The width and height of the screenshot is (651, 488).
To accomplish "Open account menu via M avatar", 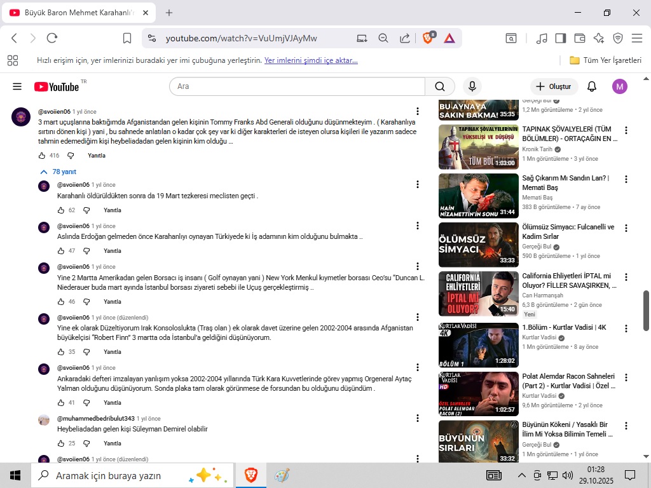I will pos(619,86).
